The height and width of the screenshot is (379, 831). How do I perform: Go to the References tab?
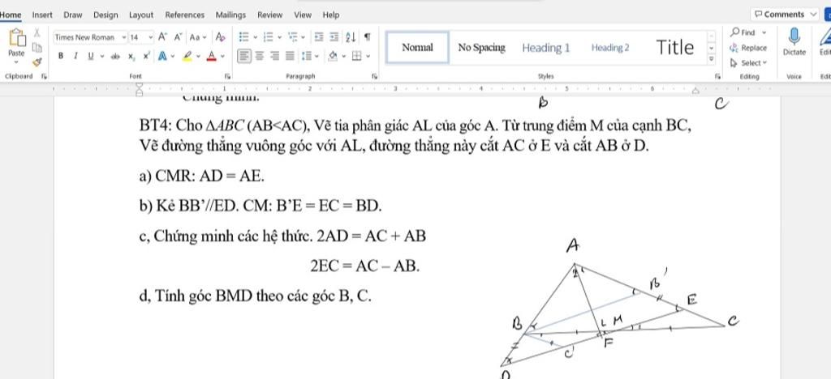click(184, 15)
